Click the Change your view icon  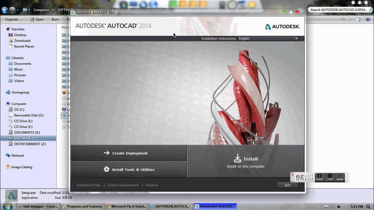(x=343, y=19)
